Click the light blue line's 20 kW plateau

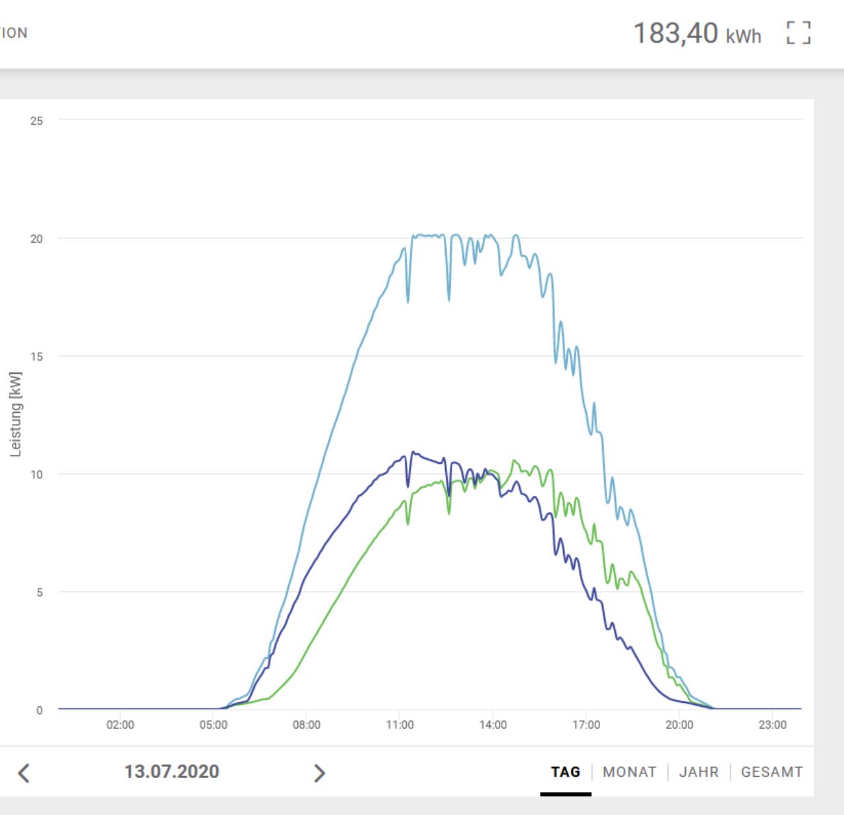427,235
